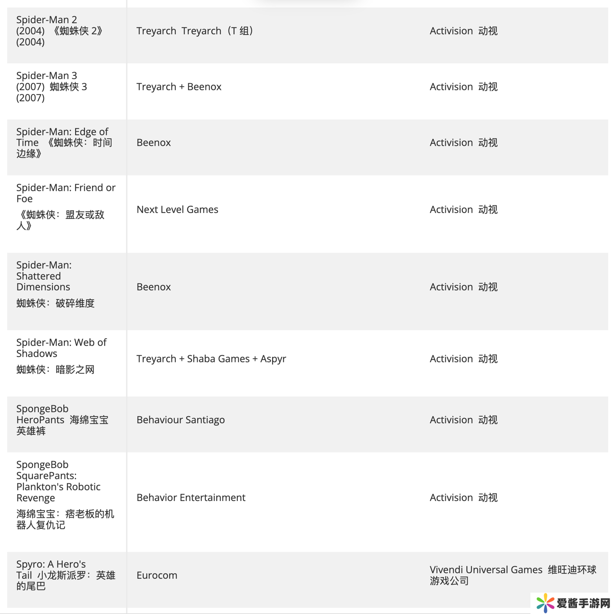This screenshot has height=614, width=616.
Task: Click the Behaviour Santiago developer text
Action: (x=181, y=420)
